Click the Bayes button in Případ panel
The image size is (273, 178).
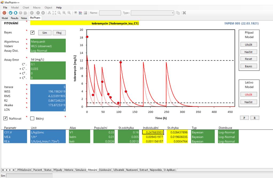[248, 66]
